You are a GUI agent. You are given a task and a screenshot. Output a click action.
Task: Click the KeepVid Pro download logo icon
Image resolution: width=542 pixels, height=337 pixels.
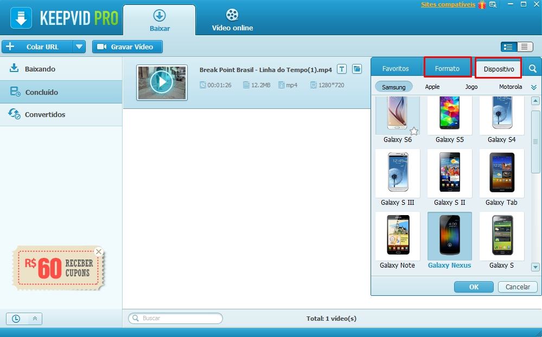pyautogui.click(x=21, y=18)
